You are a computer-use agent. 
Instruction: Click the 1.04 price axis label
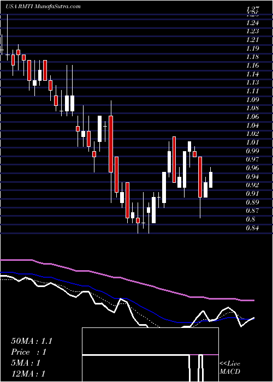252,126
